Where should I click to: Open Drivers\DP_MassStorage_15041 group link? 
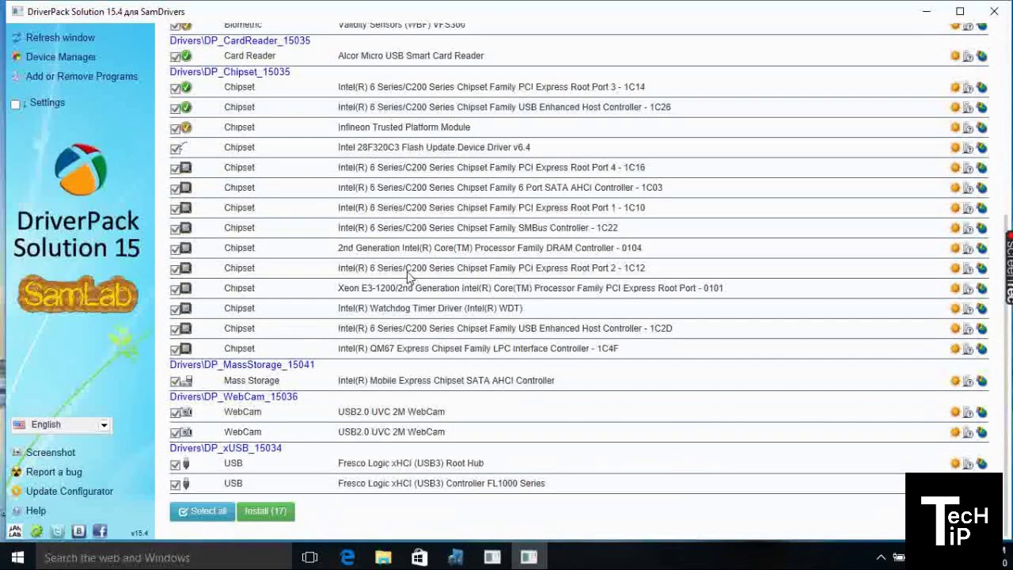click(x=242, y=364)
